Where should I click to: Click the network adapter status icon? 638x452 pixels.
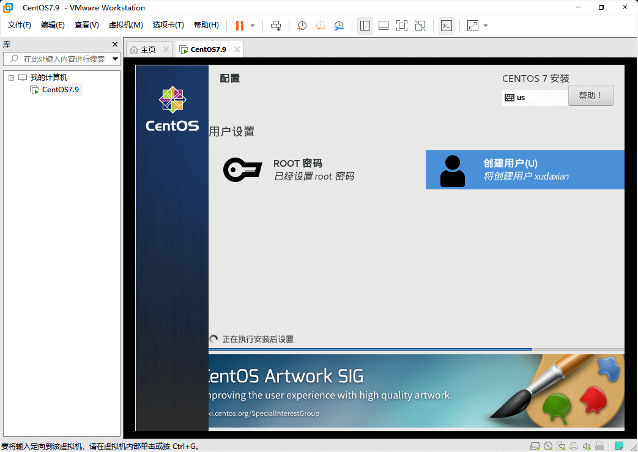point(561,447)
